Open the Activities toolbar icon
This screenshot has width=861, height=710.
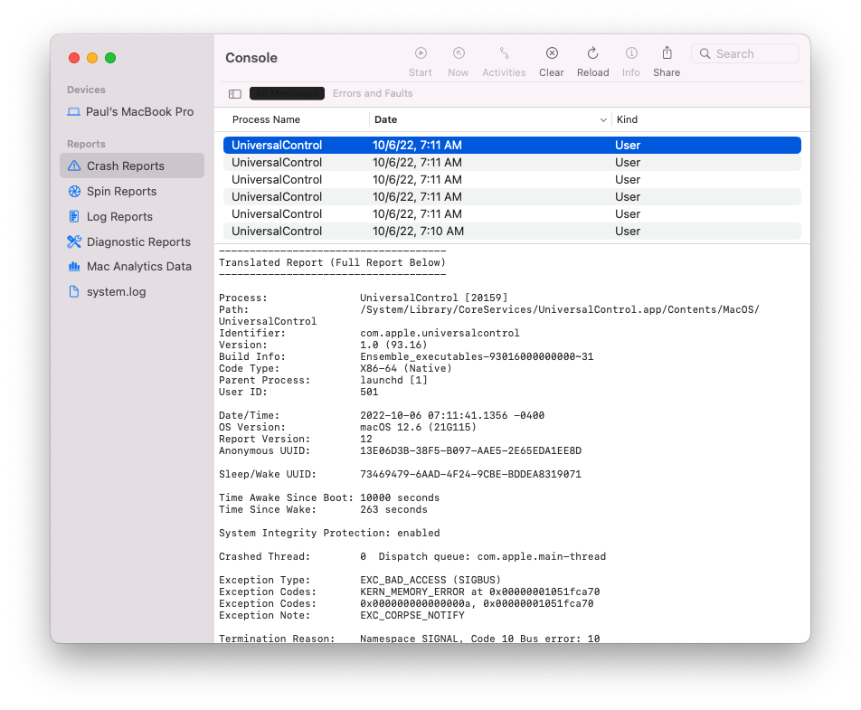[x=504, y=53]
